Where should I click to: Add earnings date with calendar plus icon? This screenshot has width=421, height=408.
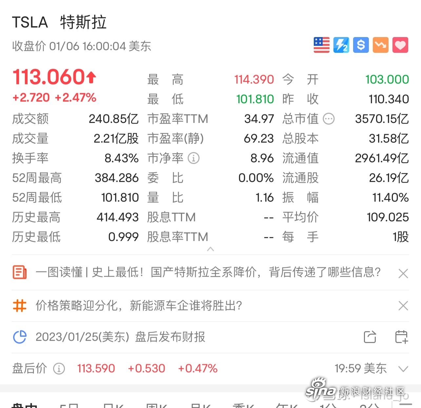coord(401,337)
